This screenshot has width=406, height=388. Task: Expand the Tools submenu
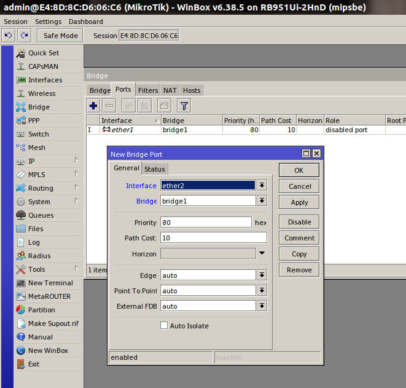[x=76, y=268]
